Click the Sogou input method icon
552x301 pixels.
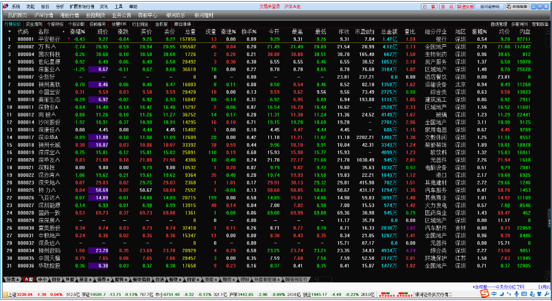485,294
